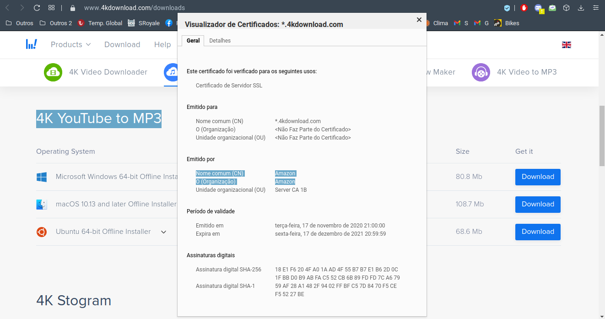Open the Help nav link

[x=162, y=44]
